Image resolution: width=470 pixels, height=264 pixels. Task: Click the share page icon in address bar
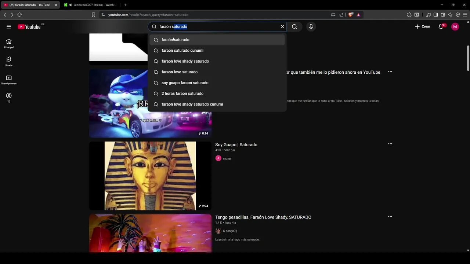click(x=341, y=15)
